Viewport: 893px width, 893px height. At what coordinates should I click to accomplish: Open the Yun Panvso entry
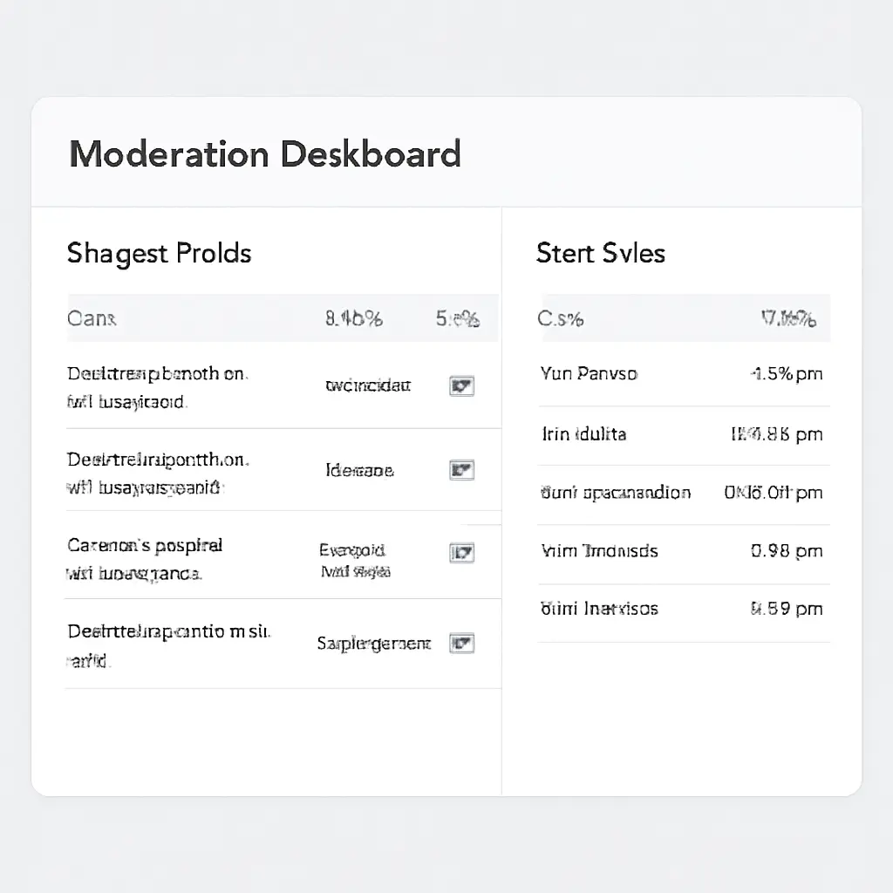click(x=589, y=374)
